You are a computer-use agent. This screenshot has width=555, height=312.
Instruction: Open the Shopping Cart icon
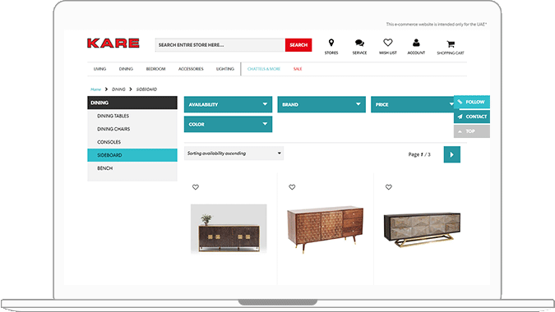pos(451,44)
